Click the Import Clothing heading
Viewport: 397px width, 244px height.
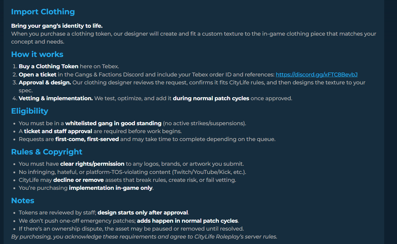43,12
